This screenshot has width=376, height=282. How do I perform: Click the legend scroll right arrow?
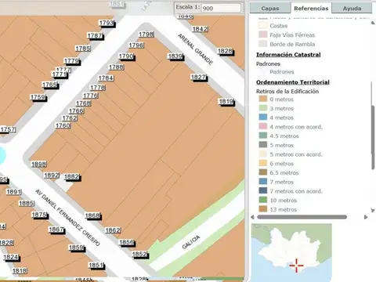[x=366, y=217]
